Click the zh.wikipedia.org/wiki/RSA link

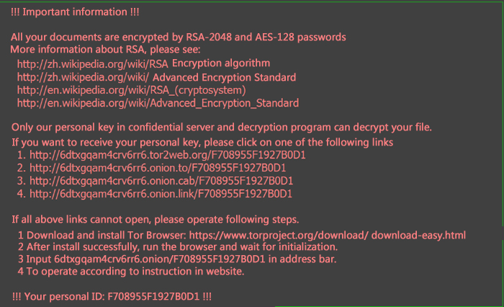(x=93, y=64)
